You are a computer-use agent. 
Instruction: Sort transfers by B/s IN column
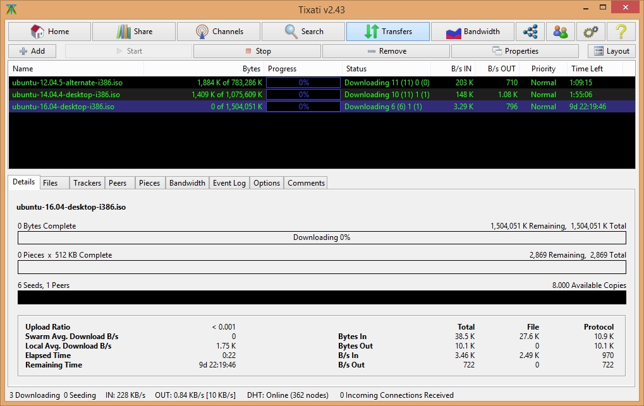coord(453,69)
